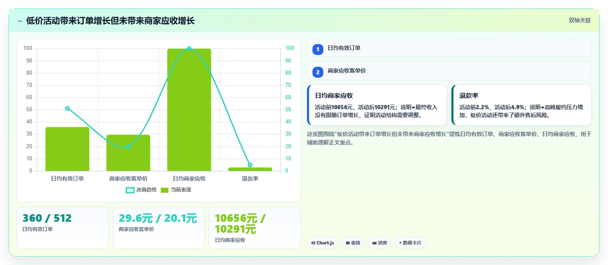Click the 商家应收客单价 green bar
Image resolution: width=608 pixels, height=265 pixels.
(128, 153)
